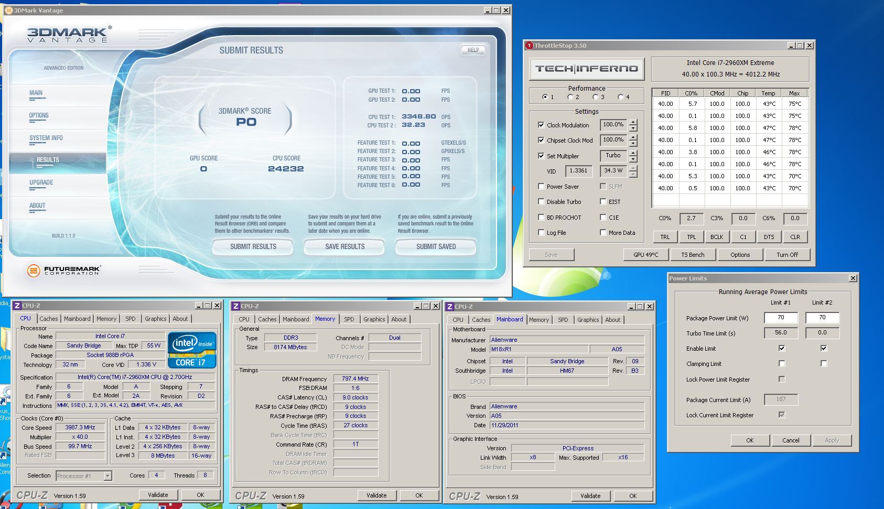
Task: Toggle C1E checkbox
Action: pos(603,218)
